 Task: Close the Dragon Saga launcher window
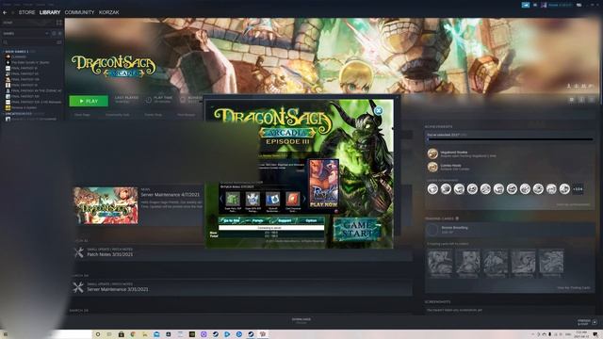tap(379, 111)
